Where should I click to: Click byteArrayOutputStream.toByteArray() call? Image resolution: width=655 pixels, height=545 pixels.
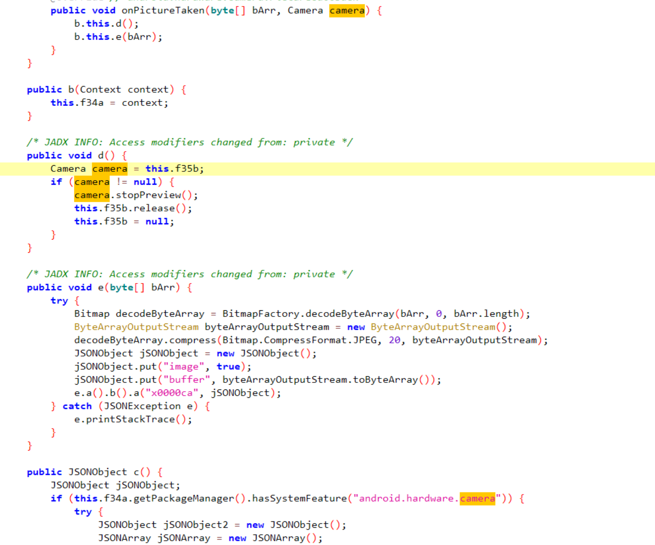(x=326, y=380)
